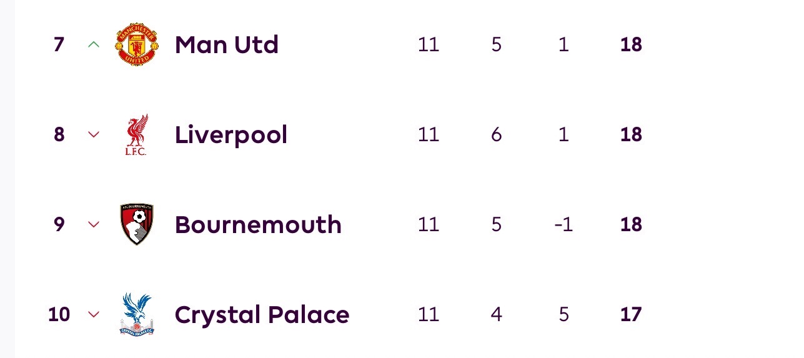Click the Bournemouth club badge

pos(137,224)
